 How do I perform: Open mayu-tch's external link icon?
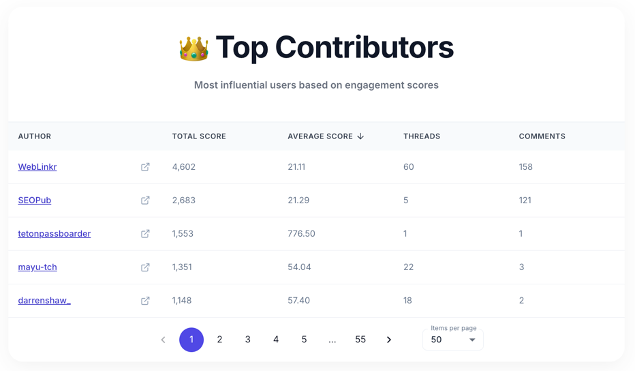145,267
